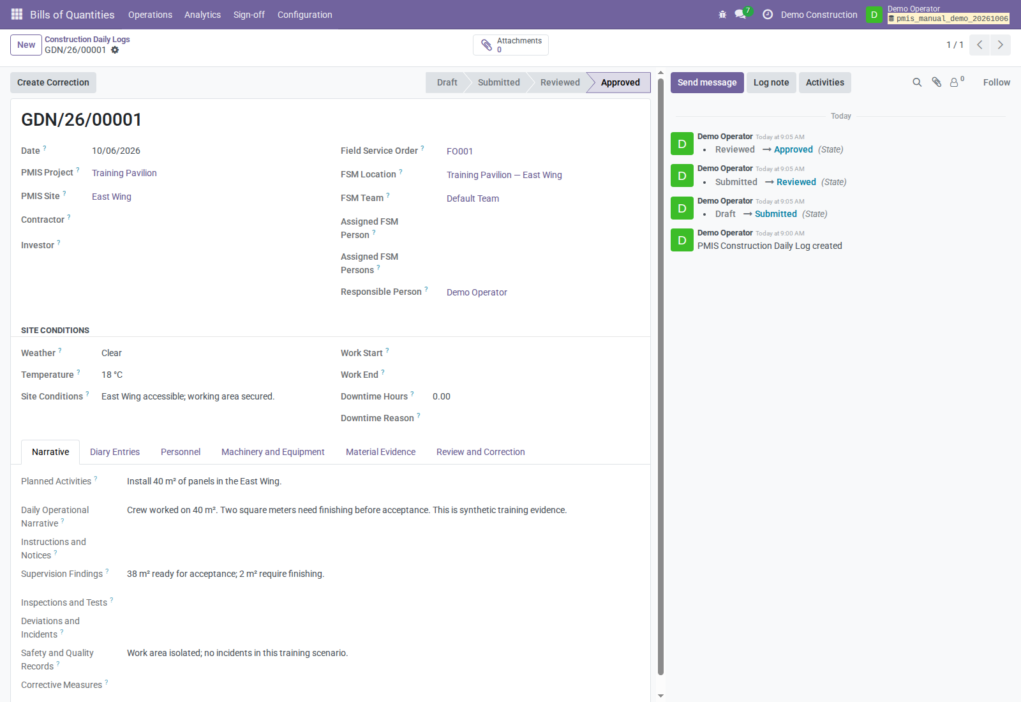Click the Create Correction button
This screenshot has height=702, width=1021.
[53, 82]
